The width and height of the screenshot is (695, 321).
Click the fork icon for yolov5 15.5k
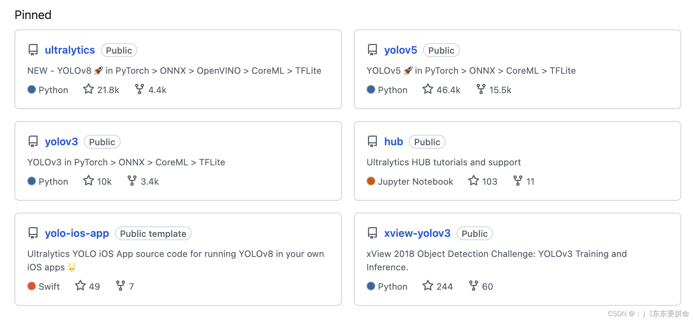[x=481, y=89]
